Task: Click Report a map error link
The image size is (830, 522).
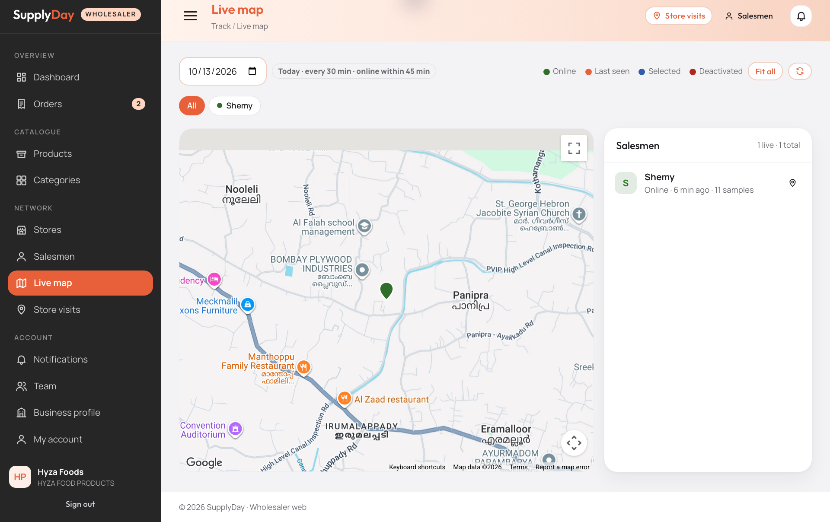Action: 562,467
